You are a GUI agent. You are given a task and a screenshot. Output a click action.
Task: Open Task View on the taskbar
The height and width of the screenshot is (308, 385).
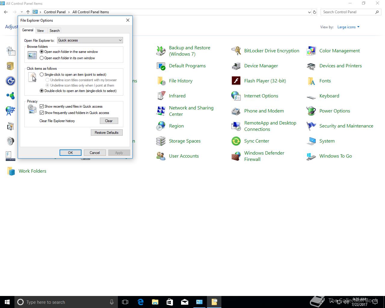[125, 302]
